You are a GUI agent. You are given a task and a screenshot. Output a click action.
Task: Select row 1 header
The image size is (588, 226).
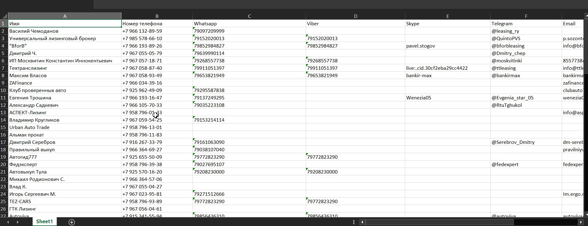4,23
